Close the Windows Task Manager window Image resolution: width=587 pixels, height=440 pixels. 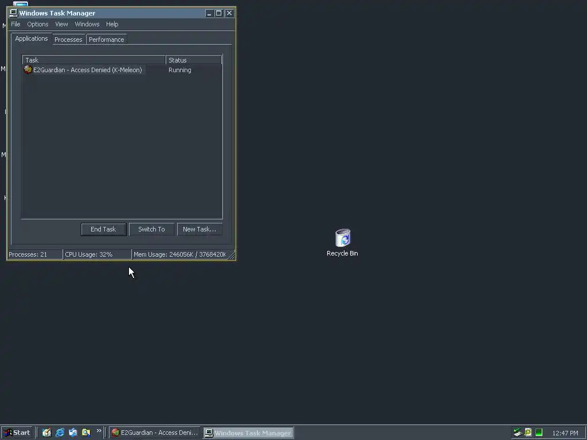[x=229, y=13]
